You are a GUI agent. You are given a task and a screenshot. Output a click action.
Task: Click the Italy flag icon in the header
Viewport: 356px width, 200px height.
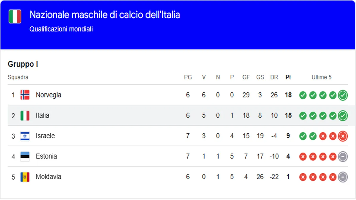coord(15,17)
